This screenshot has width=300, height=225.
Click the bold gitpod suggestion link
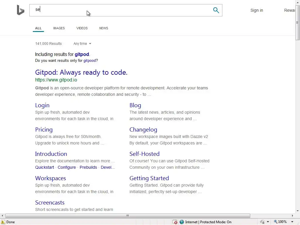82,54
